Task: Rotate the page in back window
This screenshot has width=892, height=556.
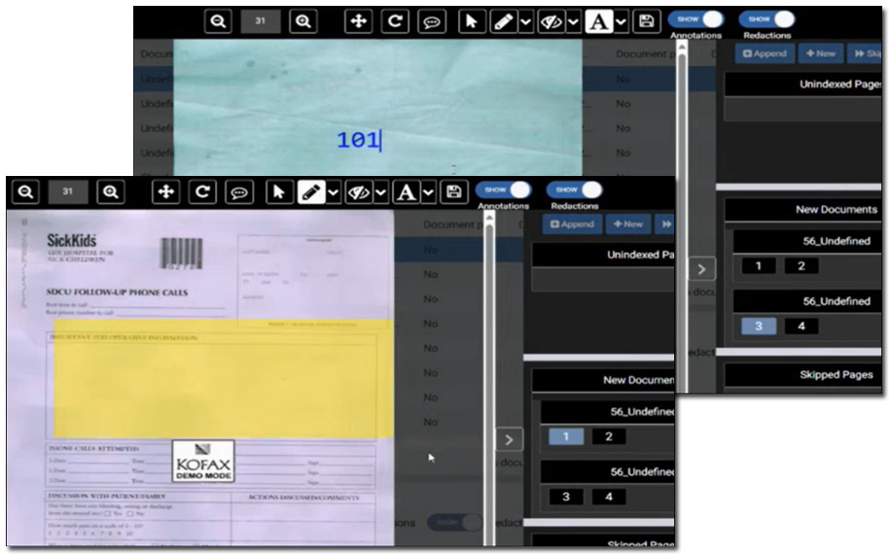Action: [x=395, y=21]
